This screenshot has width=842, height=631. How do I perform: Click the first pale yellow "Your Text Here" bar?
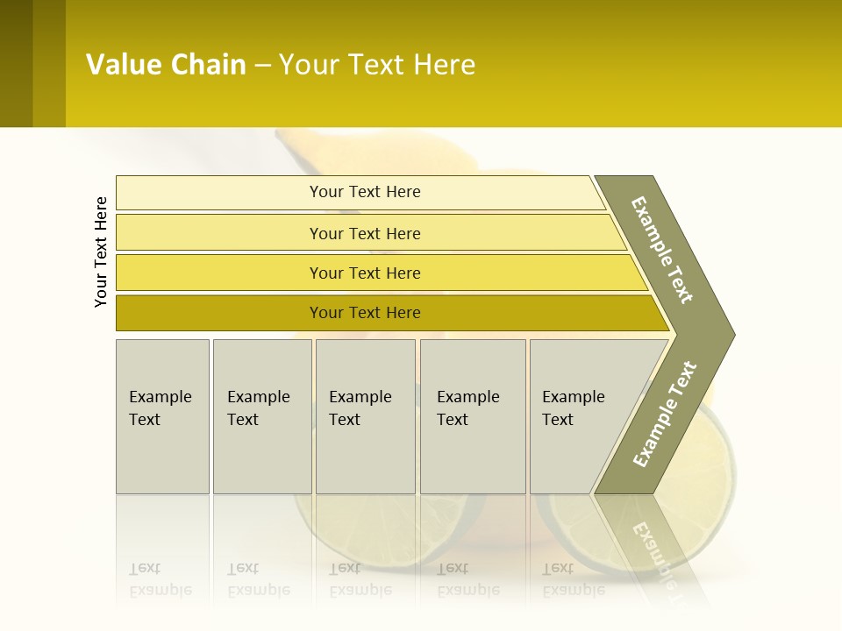point(360,193)
